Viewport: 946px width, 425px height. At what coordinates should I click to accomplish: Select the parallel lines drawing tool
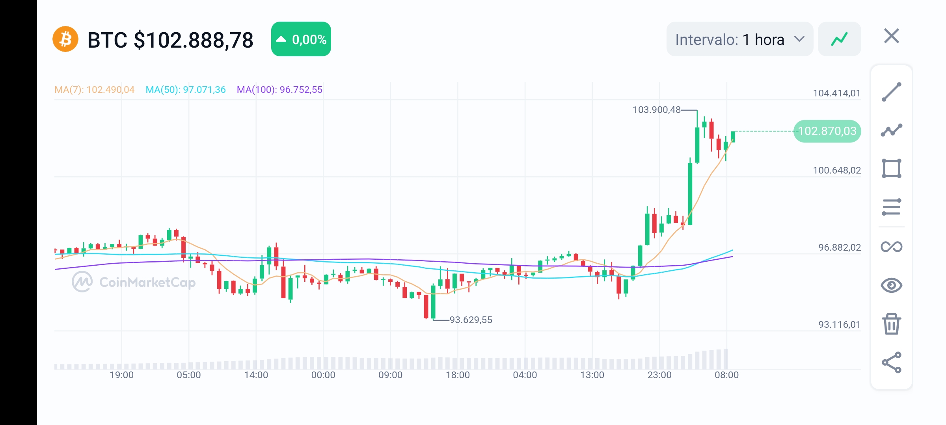click(892, 206)
